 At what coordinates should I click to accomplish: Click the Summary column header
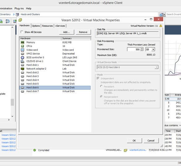click(76, 38)
